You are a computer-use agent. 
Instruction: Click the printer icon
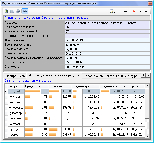click(18, 11)
